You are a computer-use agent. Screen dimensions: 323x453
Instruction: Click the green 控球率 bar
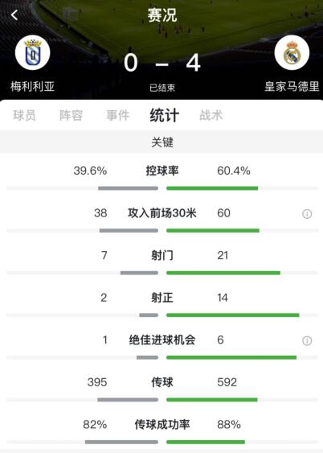(212, 188)
